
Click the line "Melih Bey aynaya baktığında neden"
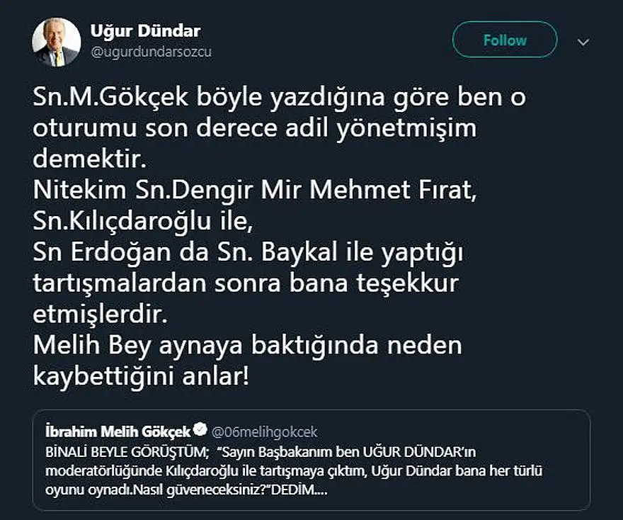coord(247,345)
